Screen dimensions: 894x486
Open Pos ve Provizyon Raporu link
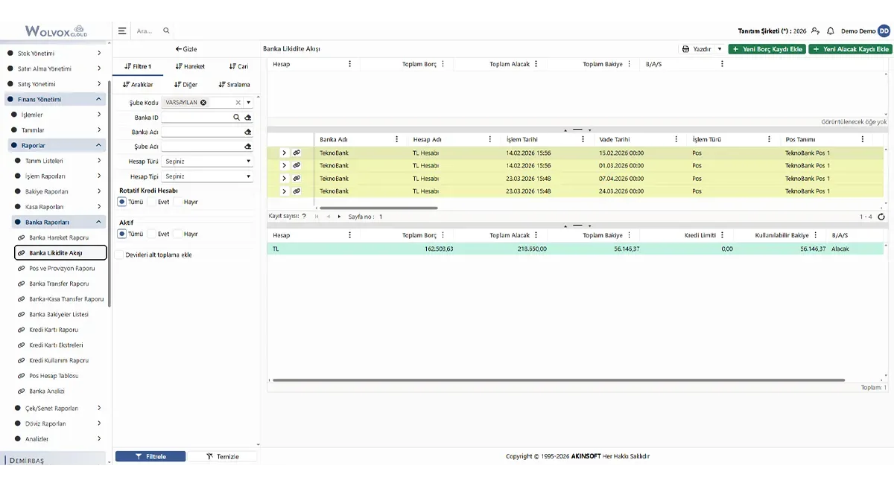coord(62,268)
